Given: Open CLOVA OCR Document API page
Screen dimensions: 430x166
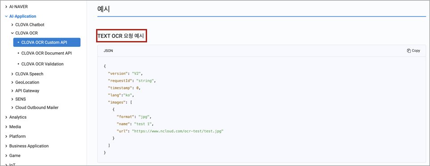Looking at the screenshot, I should 46,53.
